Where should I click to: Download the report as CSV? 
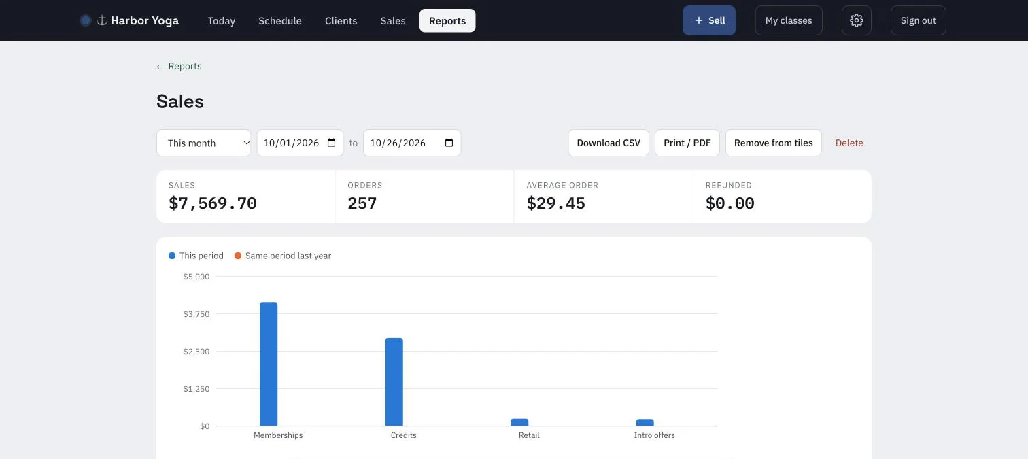click(609, 143)
